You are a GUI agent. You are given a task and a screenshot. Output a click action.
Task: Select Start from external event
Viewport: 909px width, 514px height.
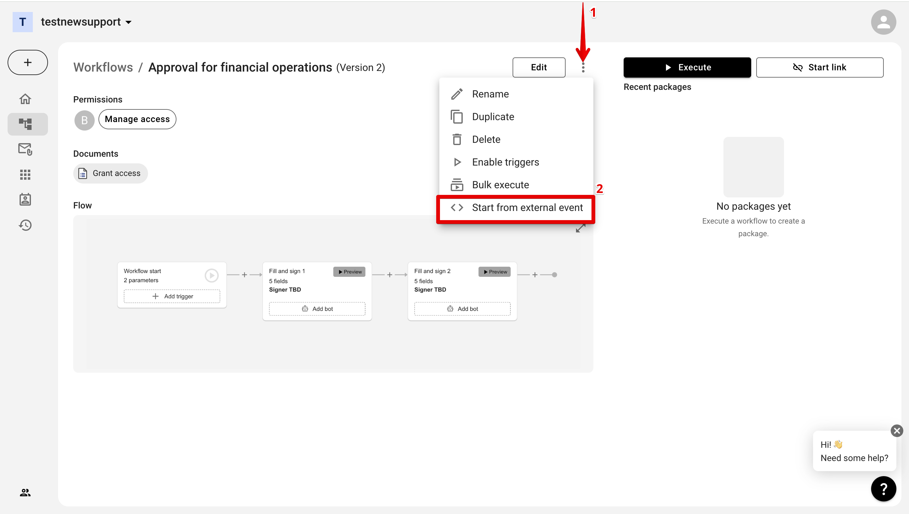(x=516, y=207)
